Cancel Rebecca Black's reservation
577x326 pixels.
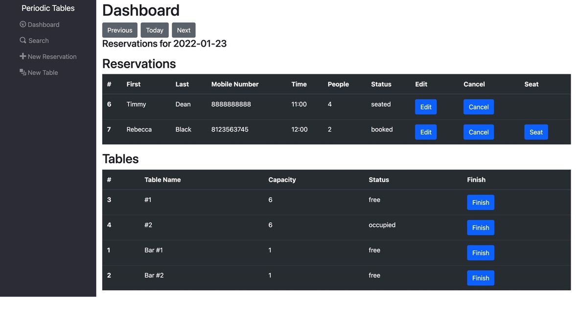coord(478,132)
